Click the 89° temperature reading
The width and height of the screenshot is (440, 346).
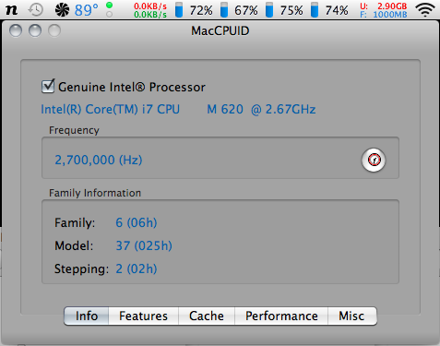point(87,10)
